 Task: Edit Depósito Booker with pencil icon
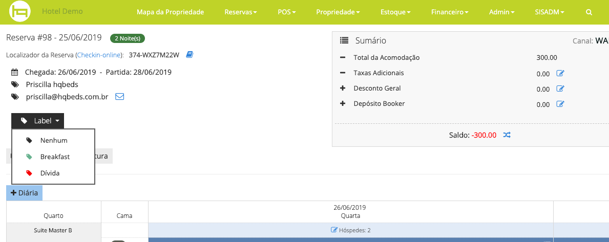pos(560,104)
